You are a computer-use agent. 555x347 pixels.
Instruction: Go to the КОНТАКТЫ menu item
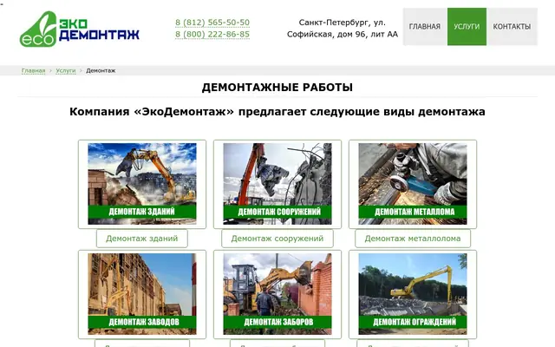click(x=512, y=27)
